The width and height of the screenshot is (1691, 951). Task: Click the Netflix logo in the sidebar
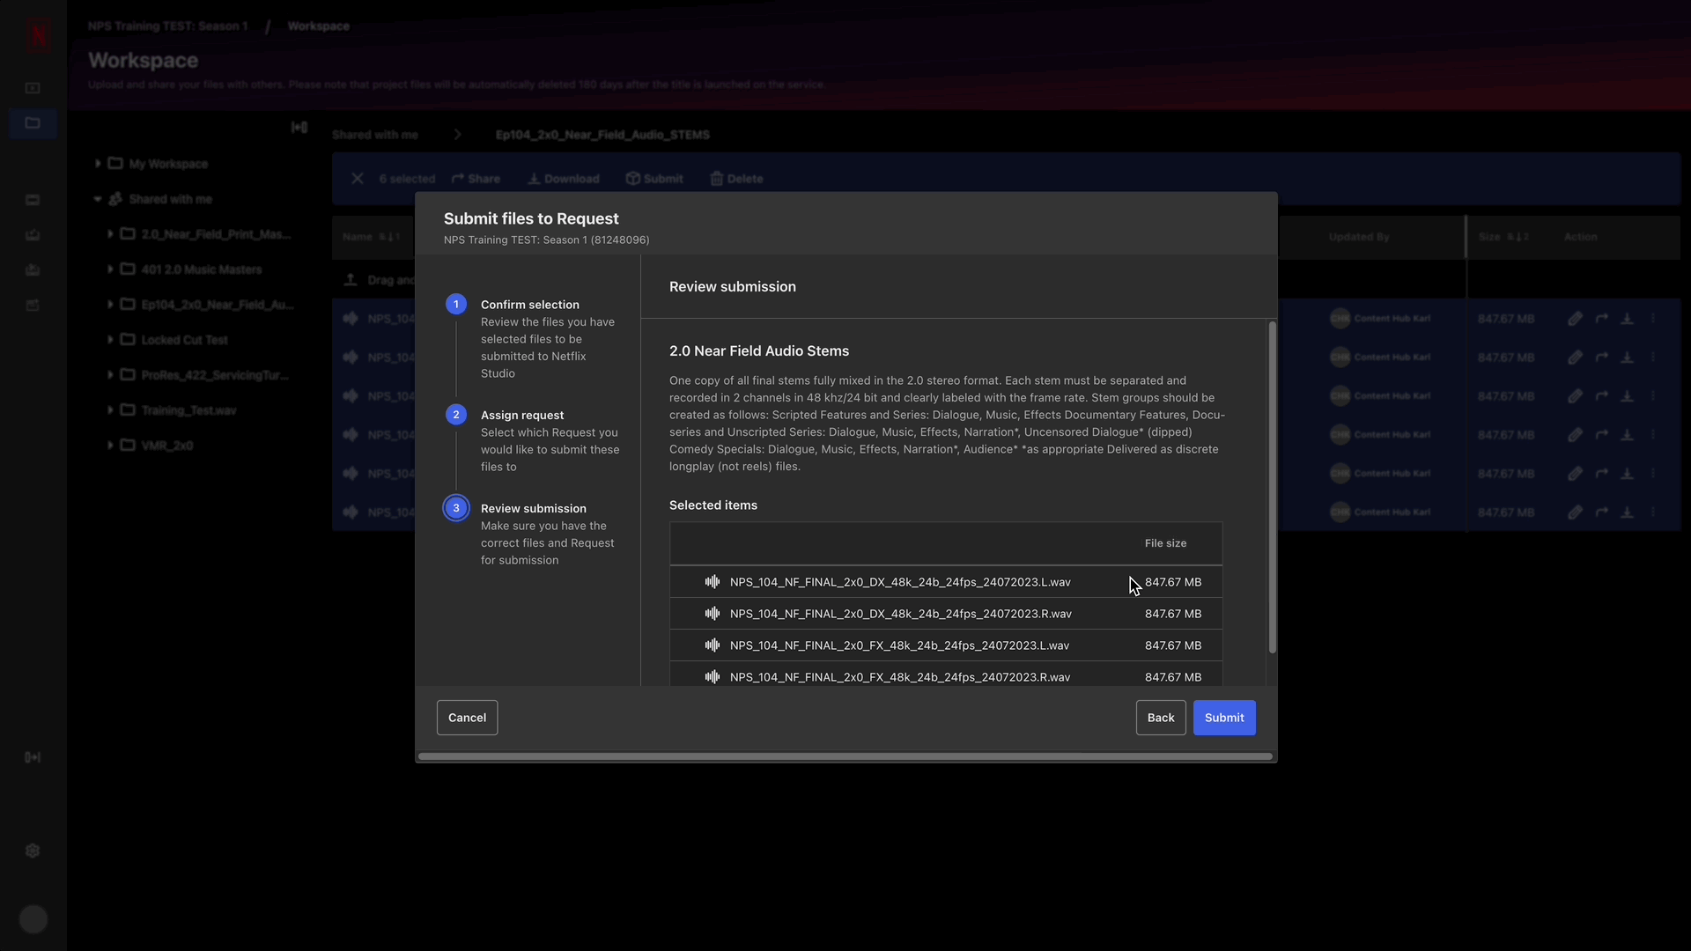[38, 34]
